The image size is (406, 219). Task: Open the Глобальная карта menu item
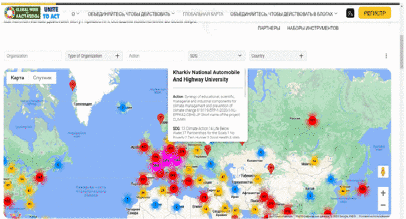click(x=204, y=13)
